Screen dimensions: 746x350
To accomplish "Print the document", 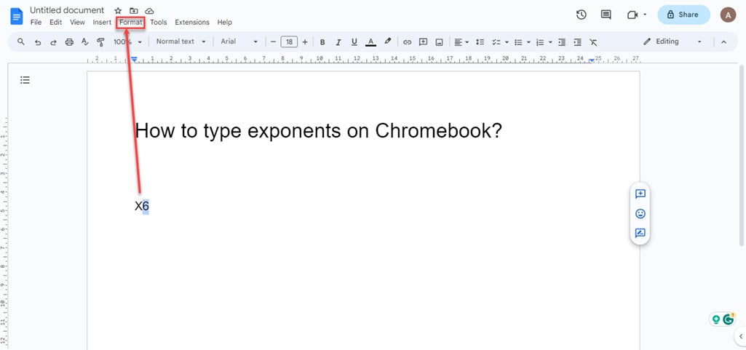I will (x=69, y=42).
